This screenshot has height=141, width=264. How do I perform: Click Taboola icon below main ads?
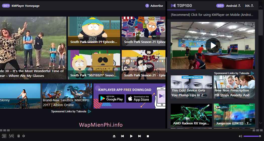point(90,111)
